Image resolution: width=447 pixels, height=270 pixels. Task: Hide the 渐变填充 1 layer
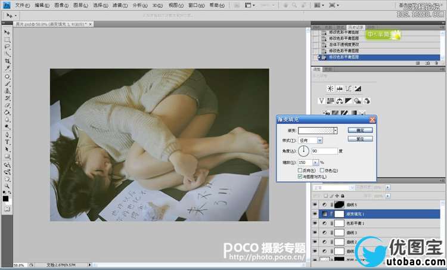click(x=315, y=214)
